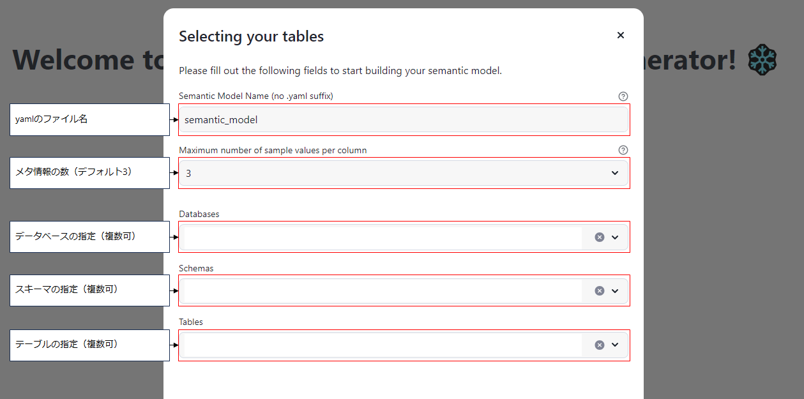Click the snowflake icon in the header
804x399 pixels.
(762, 59)
